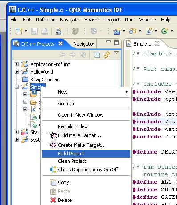Open the New class dropdown arrow

[x=172, y=31]
